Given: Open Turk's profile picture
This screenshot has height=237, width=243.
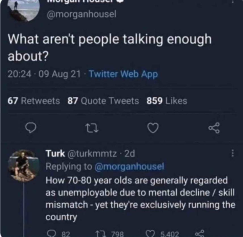Looking at the screenshot, I should pyautogui.click(x=23, y=165).
